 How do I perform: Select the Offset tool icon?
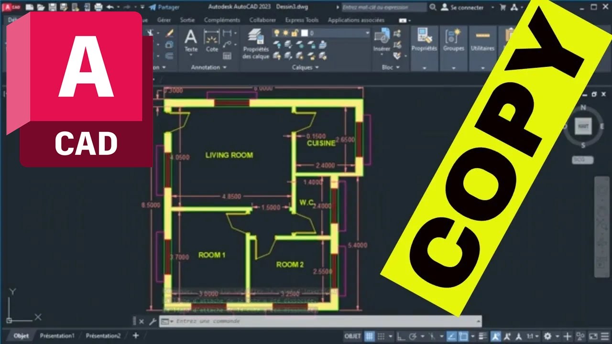coord(169,56)
